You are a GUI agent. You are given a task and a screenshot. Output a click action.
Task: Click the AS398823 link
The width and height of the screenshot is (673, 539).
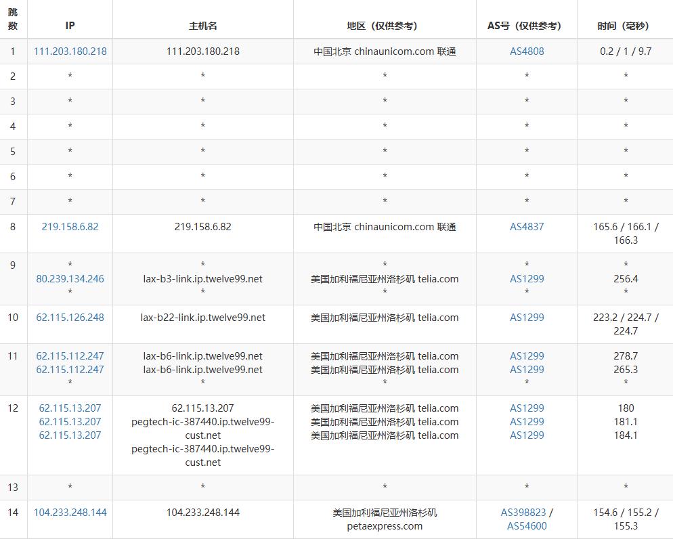pyautogui.click(x=523, y=513)
